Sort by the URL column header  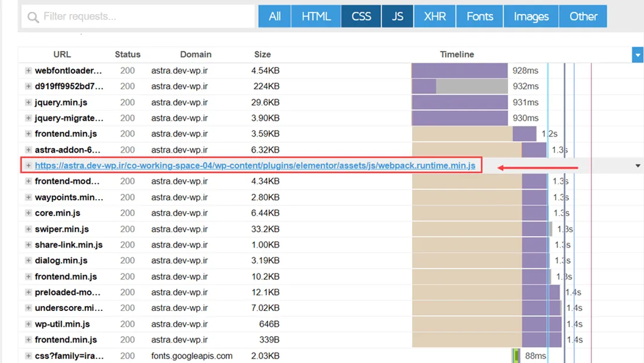(62, 54)
